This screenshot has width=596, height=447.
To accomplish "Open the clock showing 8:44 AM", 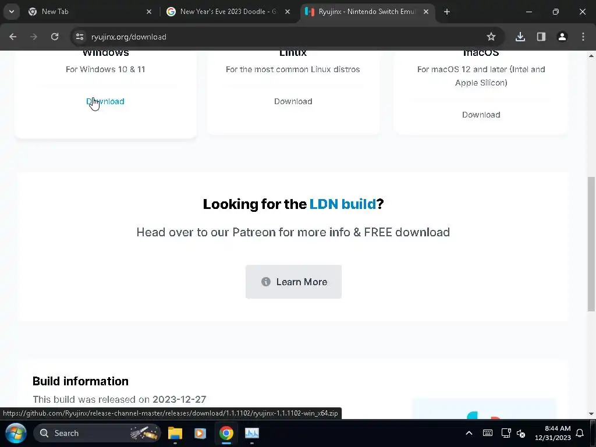I will 553,433.
